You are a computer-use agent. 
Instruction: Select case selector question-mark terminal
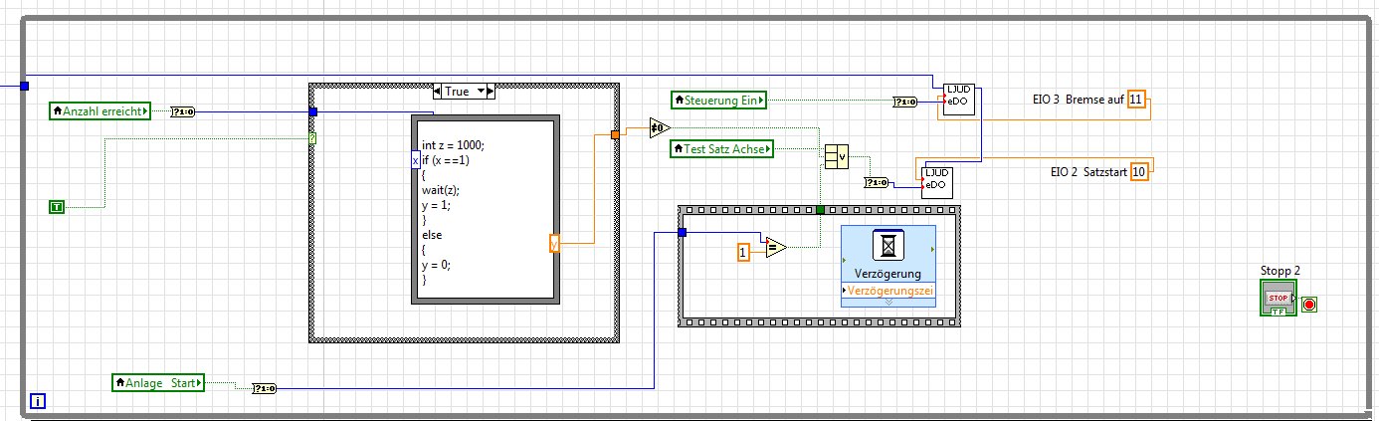pyautogui.click(x=312, y=138)
